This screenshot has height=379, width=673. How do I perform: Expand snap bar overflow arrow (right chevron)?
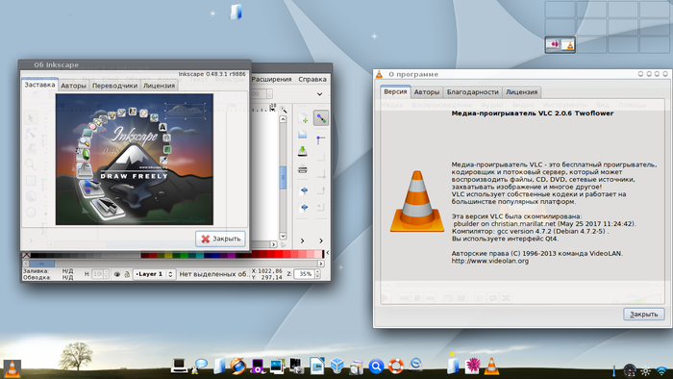coord(320,240)
